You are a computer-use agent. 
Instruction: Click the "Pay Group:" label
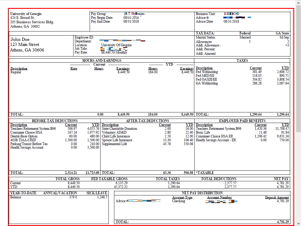[99, 14]
